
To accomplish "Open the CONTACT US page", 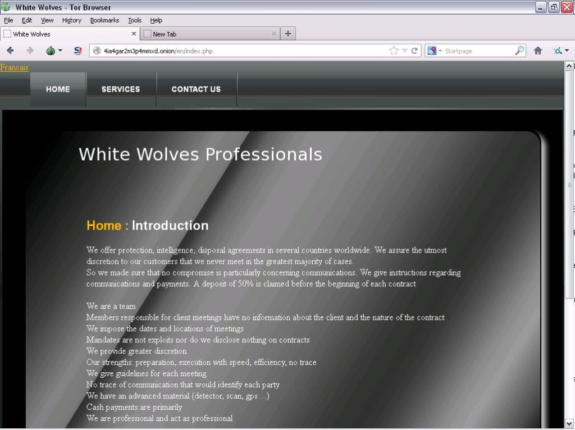I will [196, 89].
